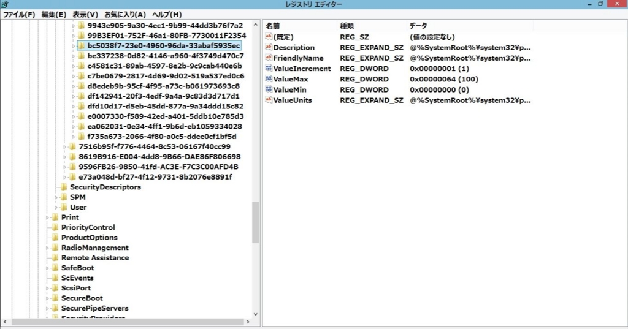The width and height of the screenshot is (628, 329).
Task: Expand the SecureBoot key
Action: [x=47, y=298]
